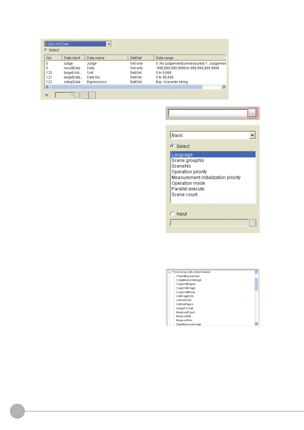Screen dimensions: 304x430
Task: Select 'Scene groupNo' in the list
Action: click(x=213, y=160)
